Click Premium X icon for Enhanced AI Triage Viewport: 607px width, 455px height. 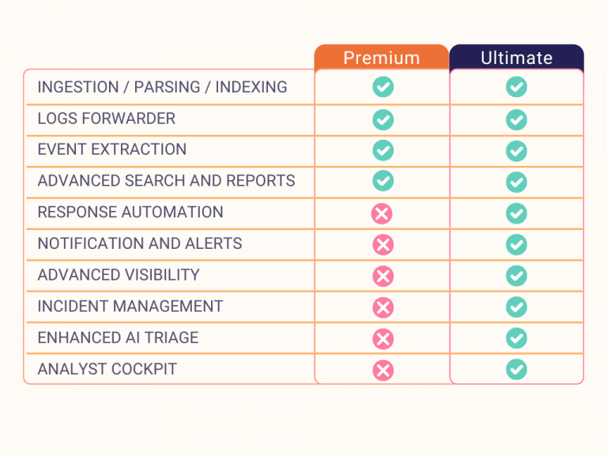pos(383,339)
